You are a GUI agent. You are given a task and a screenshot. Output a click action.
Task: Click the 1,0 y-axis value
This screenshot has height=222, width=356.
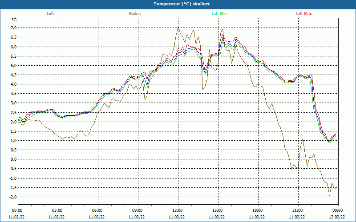coord(14,141)
